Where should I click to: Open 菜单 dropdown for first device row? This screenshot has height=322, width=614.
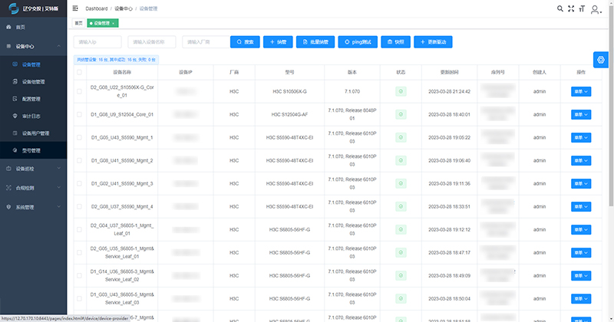(581, 91)
